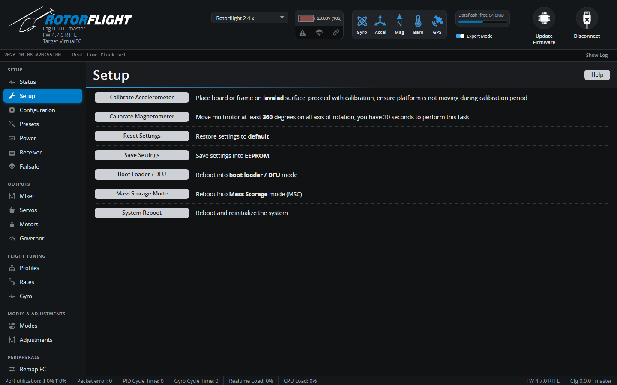
Task: Click the Update Firmware chip icon
Action: coord(544,18)
